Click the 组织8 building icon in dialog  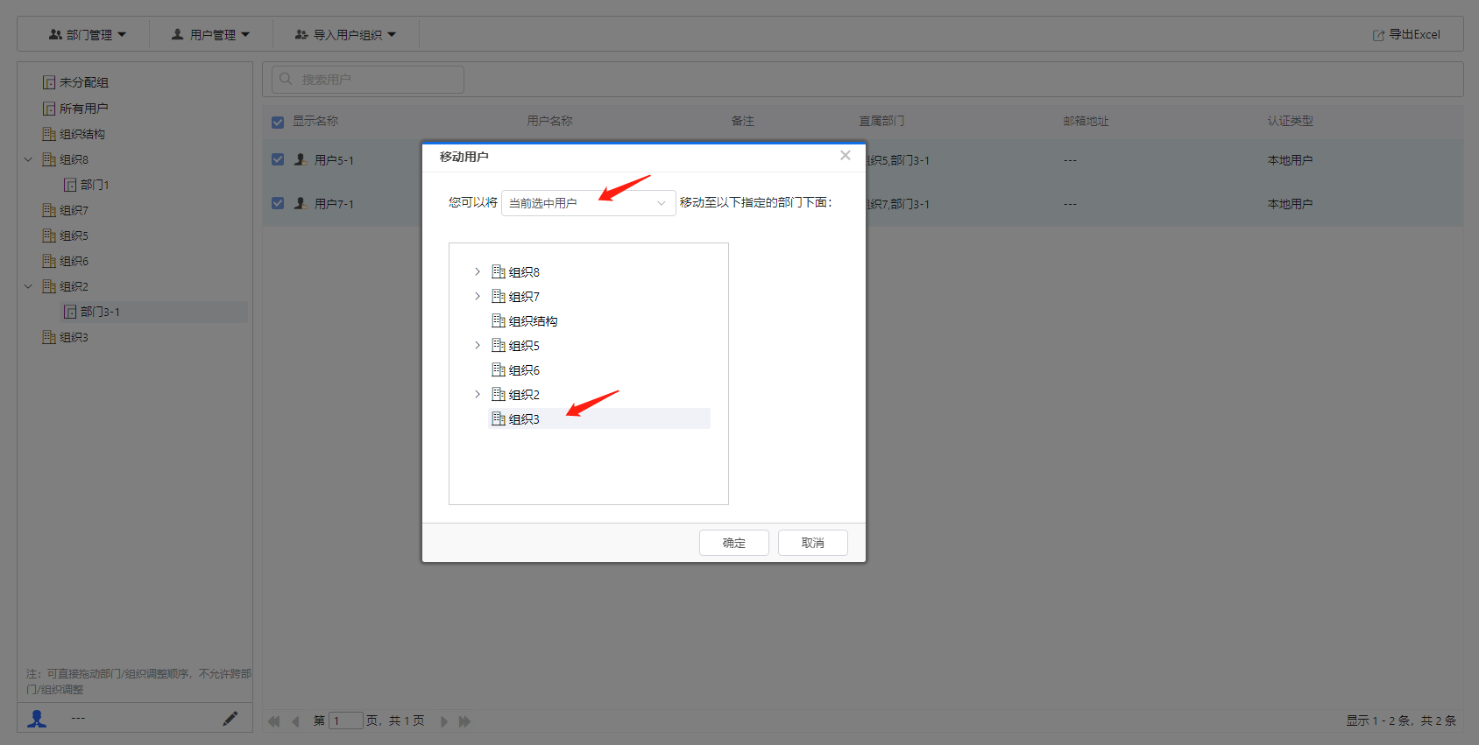(499, 272)
